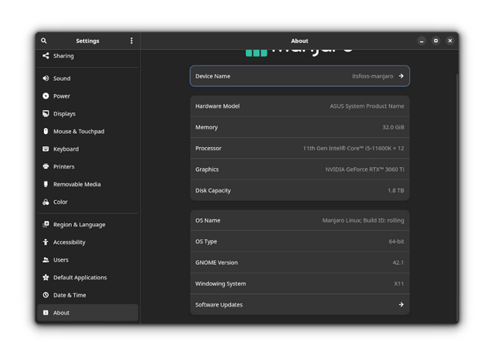The height and width of the screenshot is (362, 494).
Task: Open Default Applications settings
Action: pyautogui.click(x=87, y=277)
